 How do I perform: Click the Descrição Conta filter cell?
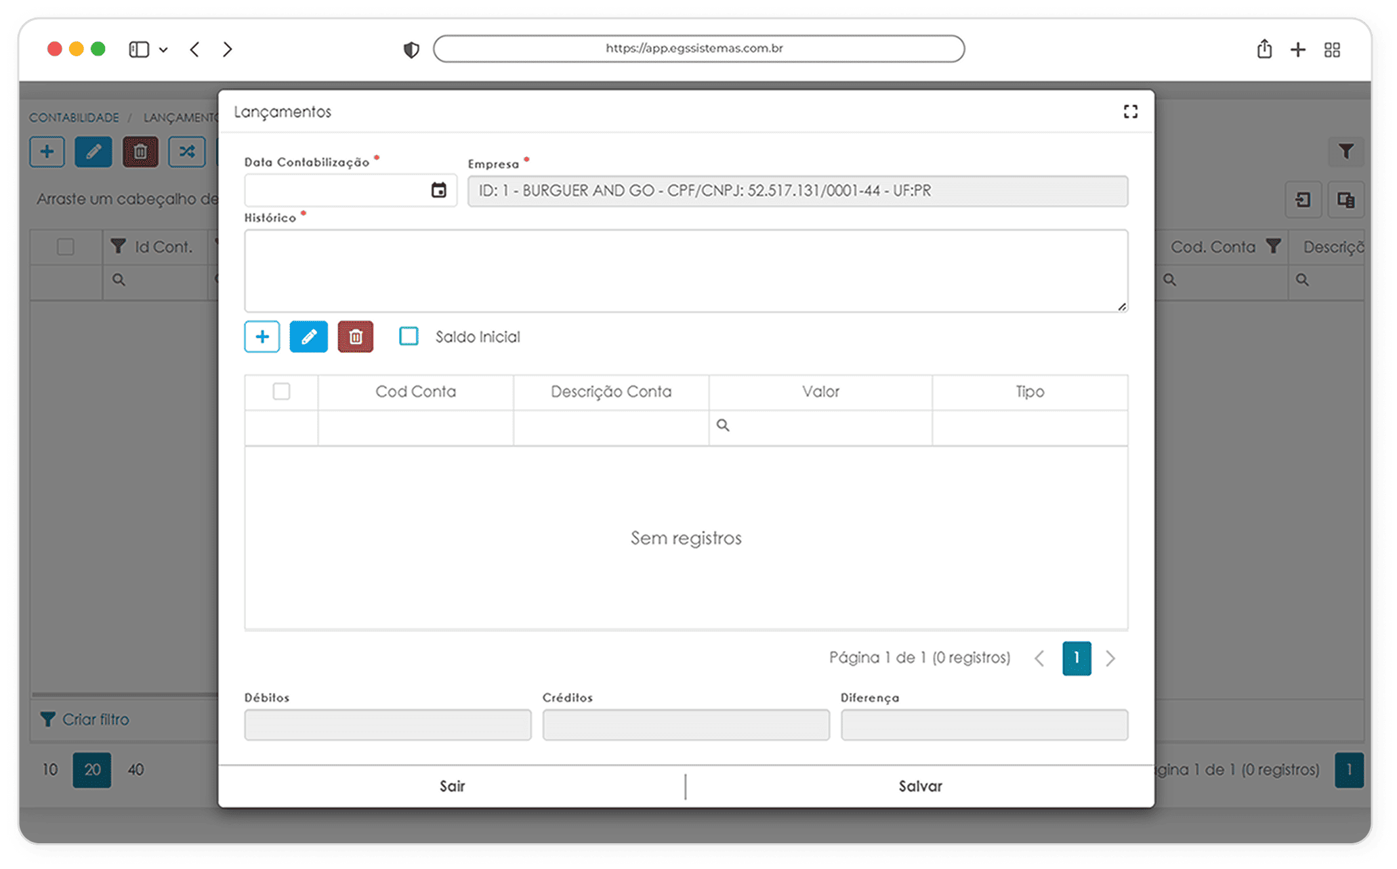click(x=611, y=428)
